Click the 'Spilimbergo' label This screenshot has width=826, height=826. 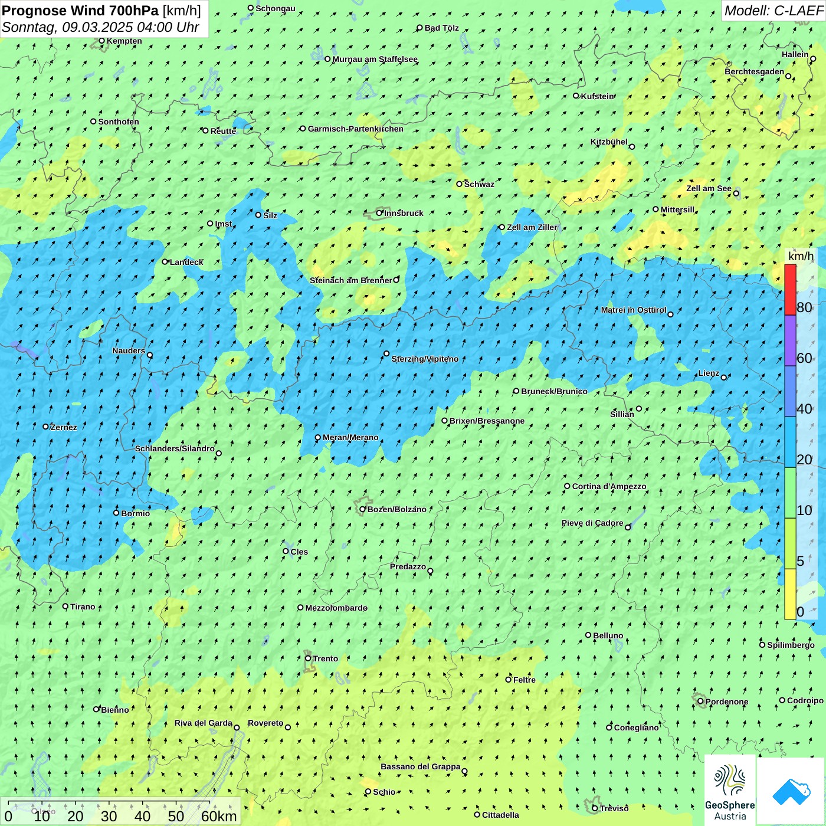coord(791,645)
